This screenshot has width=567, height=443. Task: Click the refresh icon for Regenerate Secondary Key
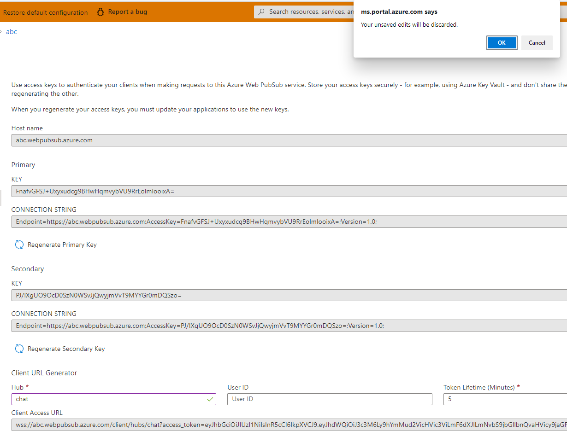tap(19, 349)
